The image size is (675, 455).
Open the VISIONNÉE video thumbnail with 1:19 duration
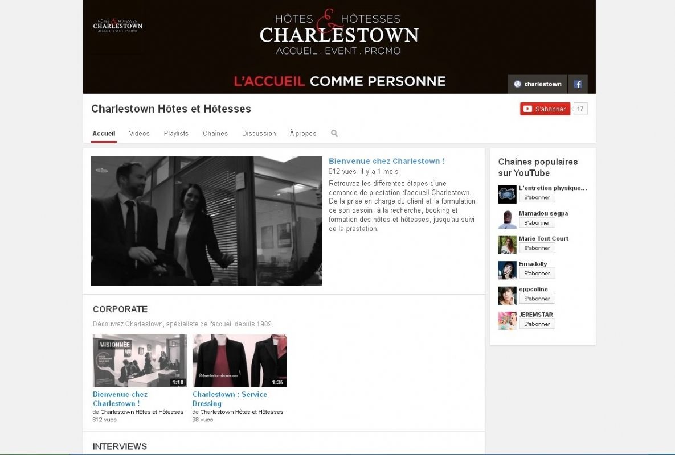coord(140,361)
